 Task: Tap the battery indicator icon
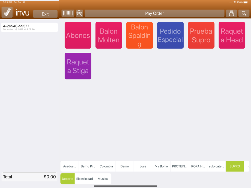point(246,2)
